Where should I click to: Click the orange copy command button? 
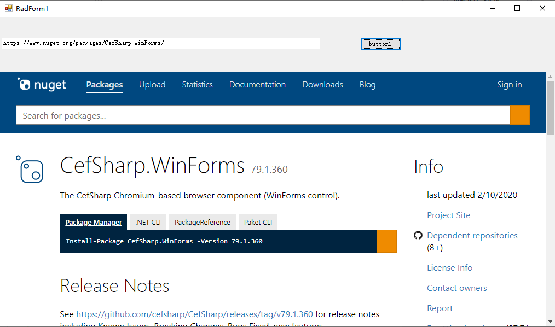tap(386, 241)
